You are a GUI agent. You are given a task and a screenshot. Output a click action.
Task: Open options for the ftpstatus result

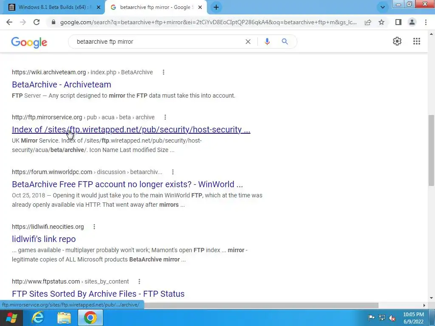[x=139, y=281]
